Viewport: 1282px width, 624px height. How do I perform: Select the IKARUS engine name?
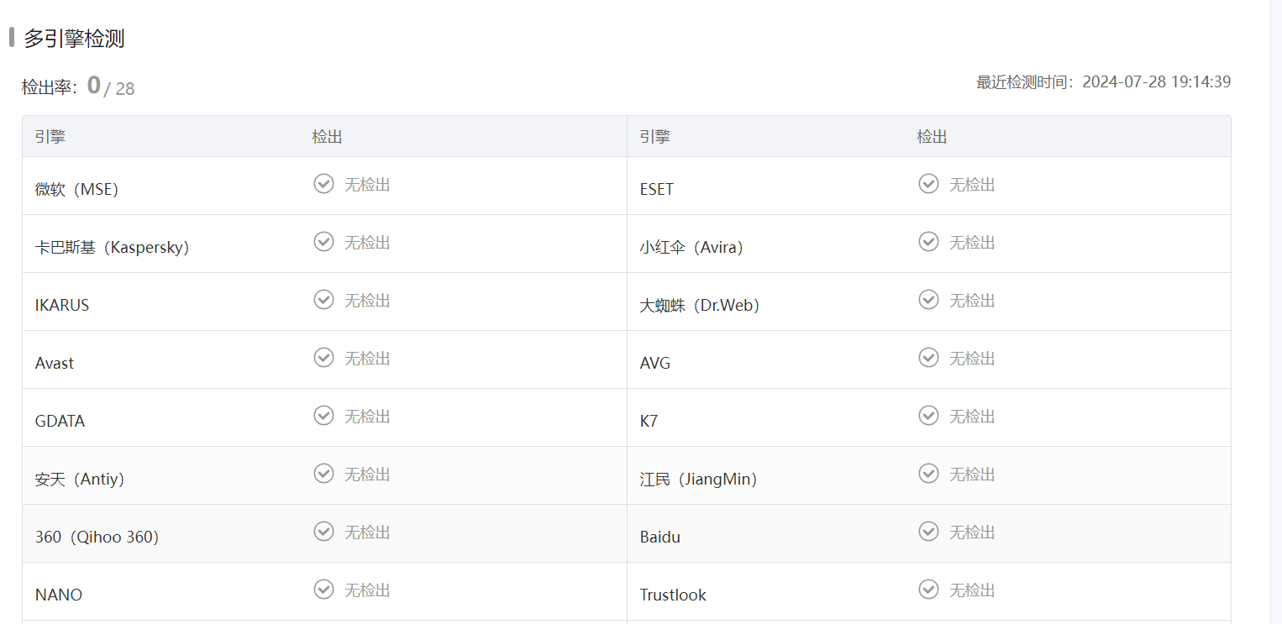click(x=62, y=305)
